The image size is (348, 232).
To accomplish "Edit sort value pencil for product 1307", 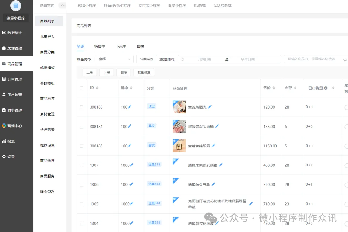I will tap(131, 165).
